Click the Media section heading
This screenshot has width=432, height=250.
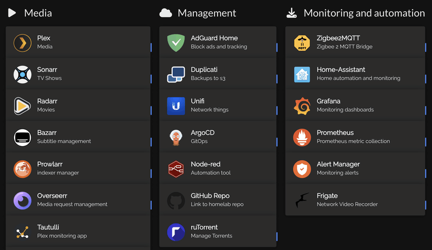click(38, 13)
